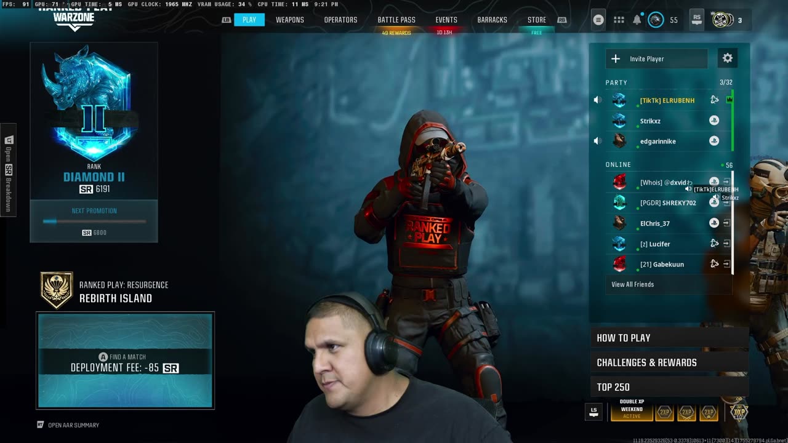Click ELRUBENH's rank avatar in party
The width and height of the screenshot is (788, 443).
click(x=619, y=100)
